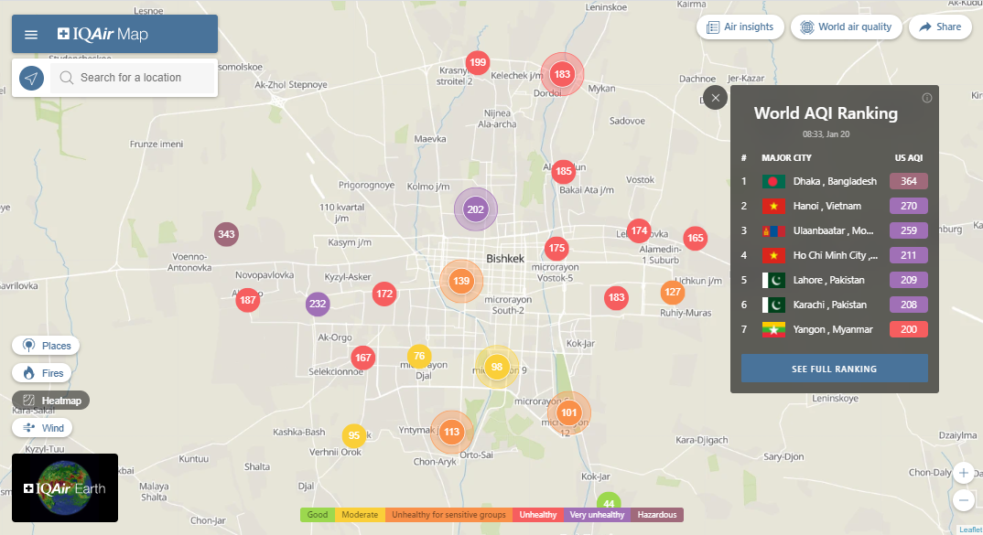Select the green 44 AQI marker
The height and width of the screenshot is (535, 983).
pyautogui.click(x=609, y=504)
